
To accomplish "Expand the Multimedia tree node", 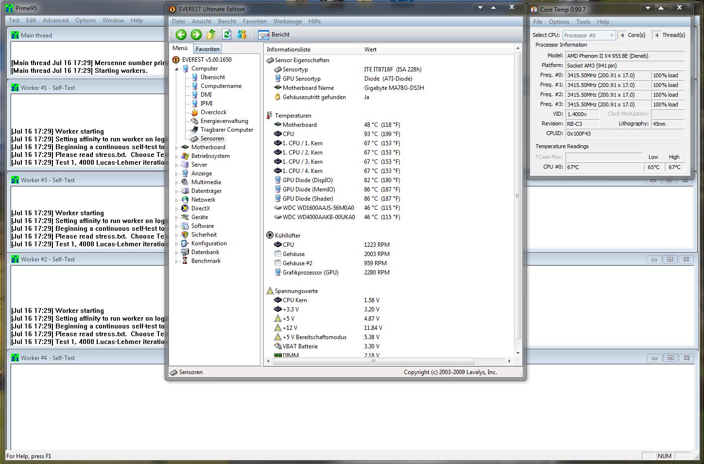I will click(x=177, y=182).
